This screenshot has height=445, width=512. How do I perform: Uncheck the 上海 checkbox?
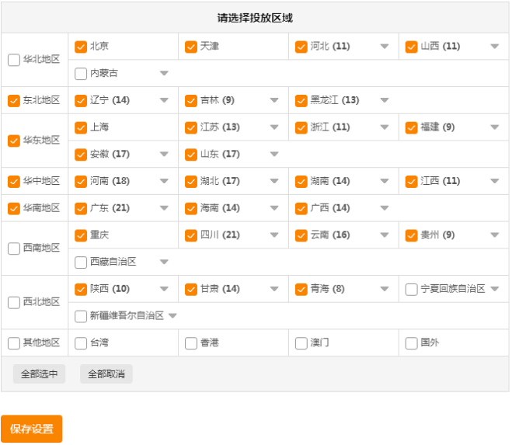click(x=81, y=127)
